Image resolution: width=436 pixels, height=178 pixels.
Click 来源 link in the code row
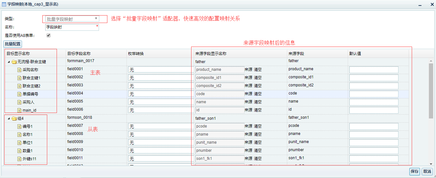click(x=248, y=94)
